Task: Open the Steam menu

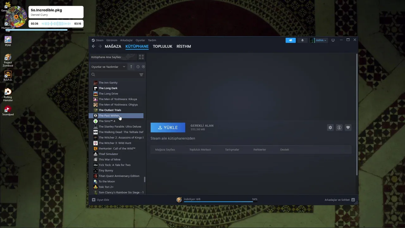Action: [97, 40]
